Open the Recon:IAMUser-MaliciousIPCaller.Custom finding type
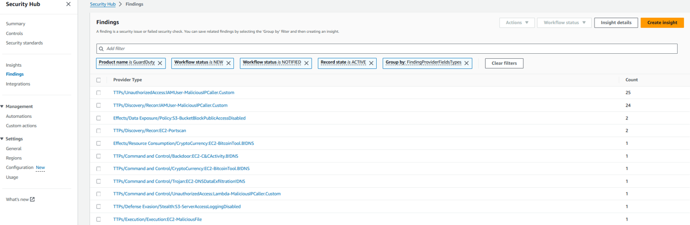Viewport: 690px width, 225px height. pos(170,106)
